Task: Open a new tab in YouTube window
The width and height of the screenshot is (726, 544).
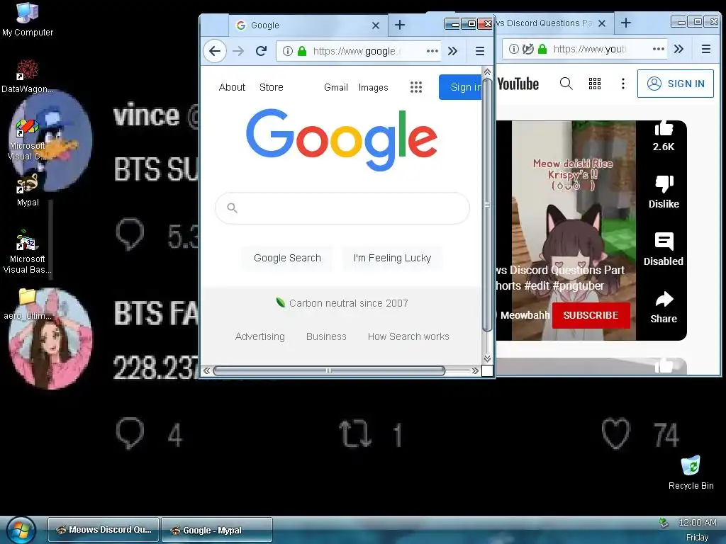Action: pos(625,23)
